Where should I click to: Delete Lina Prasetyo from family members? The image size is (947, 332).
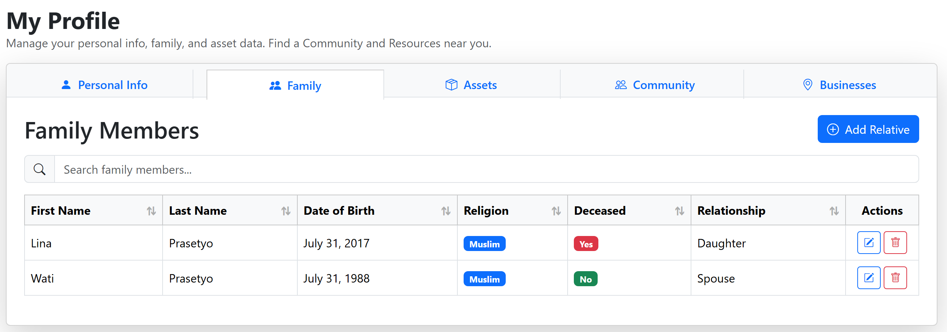pyautogui.click(x=895, y=243)
